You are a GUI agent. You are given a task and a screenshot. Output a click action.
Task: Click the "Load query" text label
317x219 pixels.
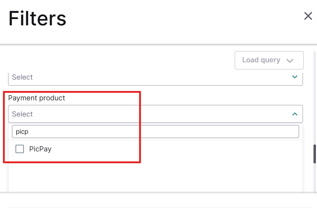click(x=261, y=60)
